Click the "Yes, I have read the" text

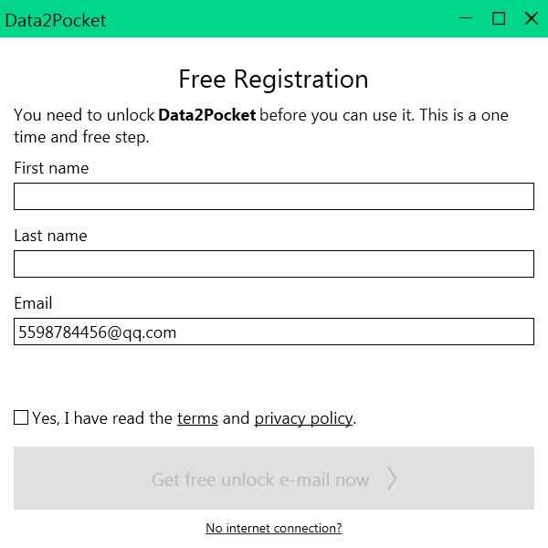[x=102, y=418]
